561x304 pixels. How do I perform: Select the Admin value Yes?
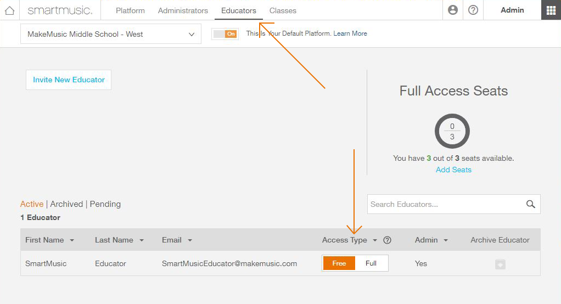click(x=421, y=263)
